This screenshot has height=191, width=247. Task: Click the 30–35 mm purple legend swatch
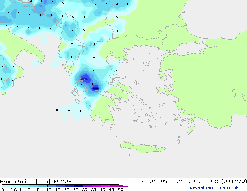88,186
